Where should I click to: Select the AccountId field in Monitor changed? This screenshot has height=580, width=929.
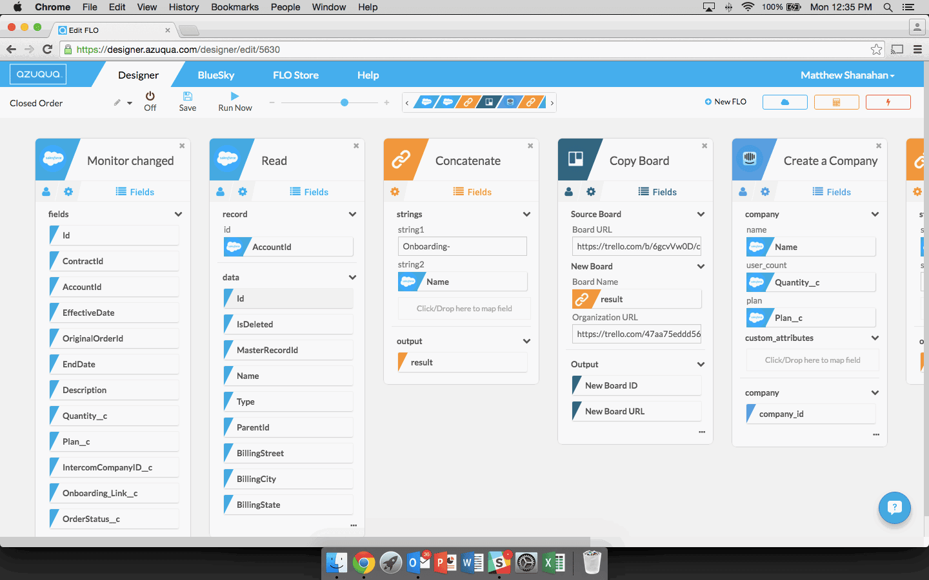[x=114, y=287]
